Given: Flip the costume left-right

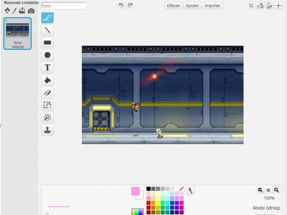Looking at the screenshot, I should [x=260, y=6].
